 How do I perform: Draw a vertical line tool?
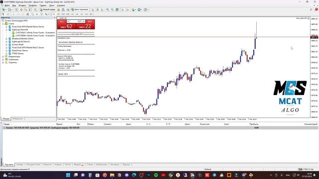[x=13, y=14]
